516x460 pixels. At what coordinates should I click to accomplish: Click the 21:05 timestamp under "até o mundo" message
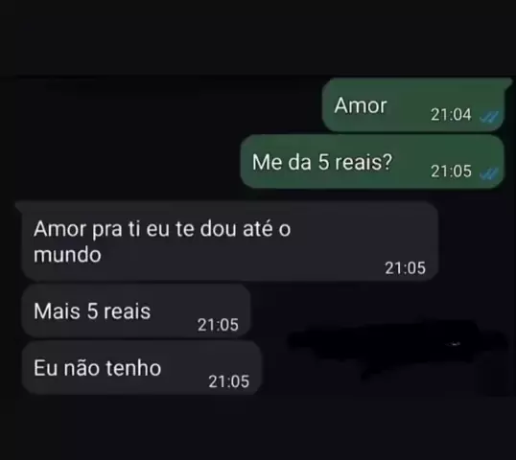[405, 268]
